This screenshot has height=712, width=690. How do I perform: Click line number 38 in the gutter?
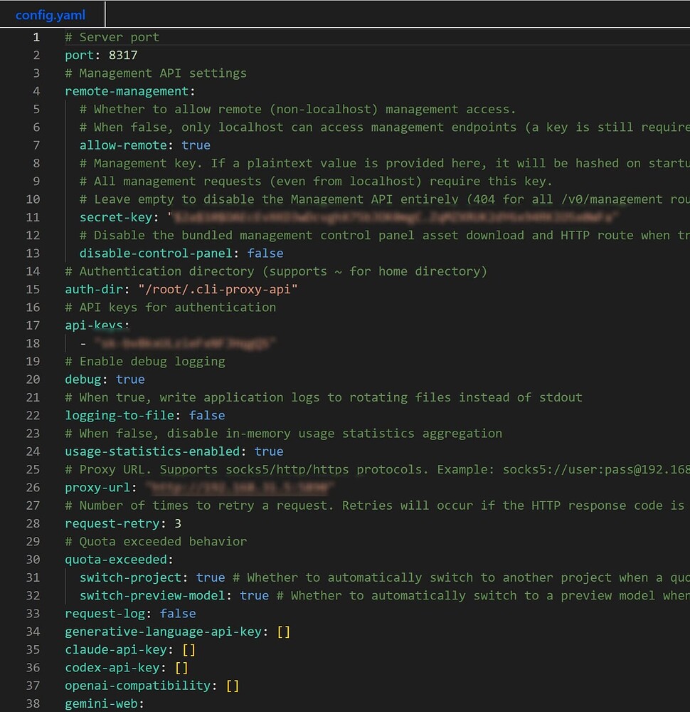click(33, 704)
